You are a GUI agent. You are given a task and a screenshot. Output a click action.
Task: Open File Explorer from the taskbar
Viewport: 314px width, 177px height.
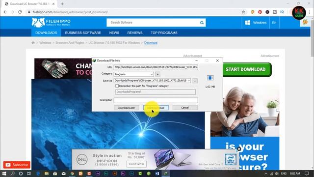[x=47, y=174]
